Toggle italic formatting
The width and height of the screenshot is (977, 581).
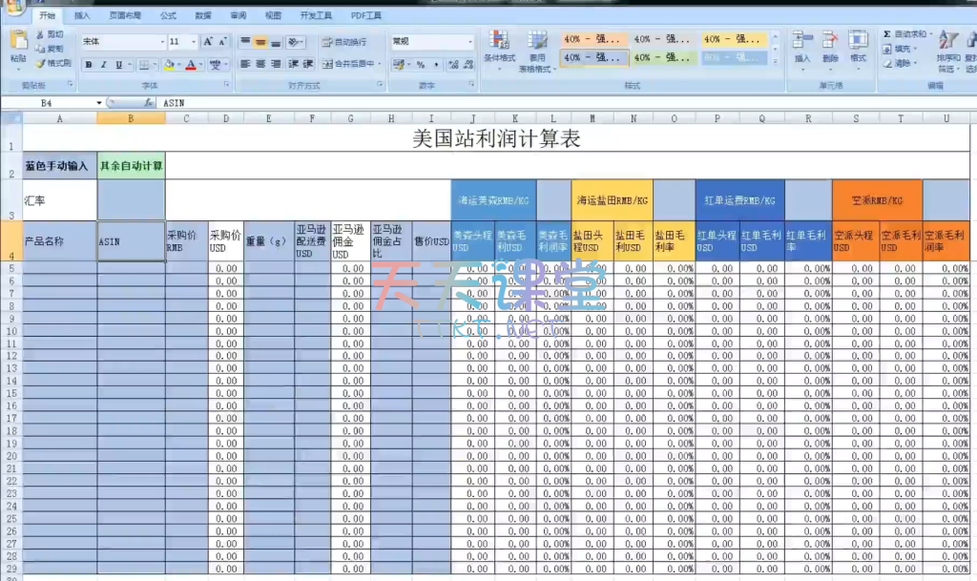click(x=104, y=65)
